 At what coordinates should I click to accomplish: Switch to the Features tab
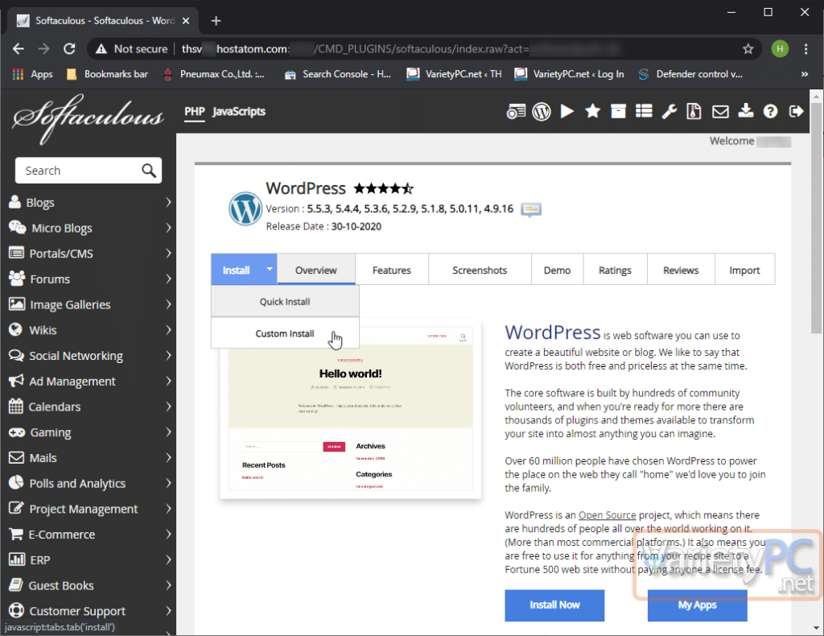[392, 270]
